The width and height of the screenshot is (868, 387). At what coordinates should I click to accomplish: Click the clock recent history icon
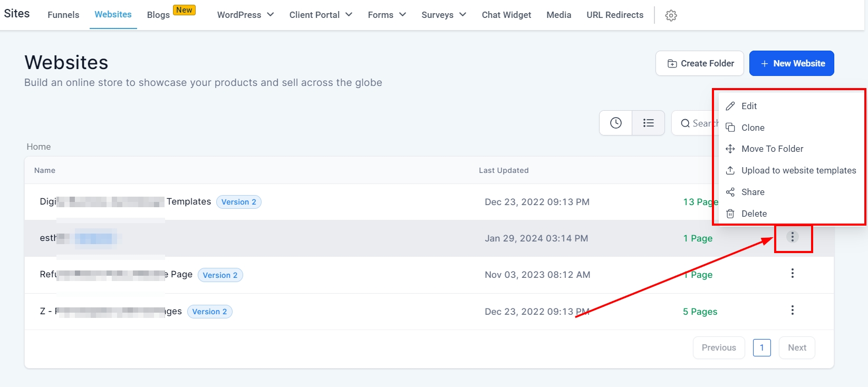pyautogui.click(x=615, y=123)
